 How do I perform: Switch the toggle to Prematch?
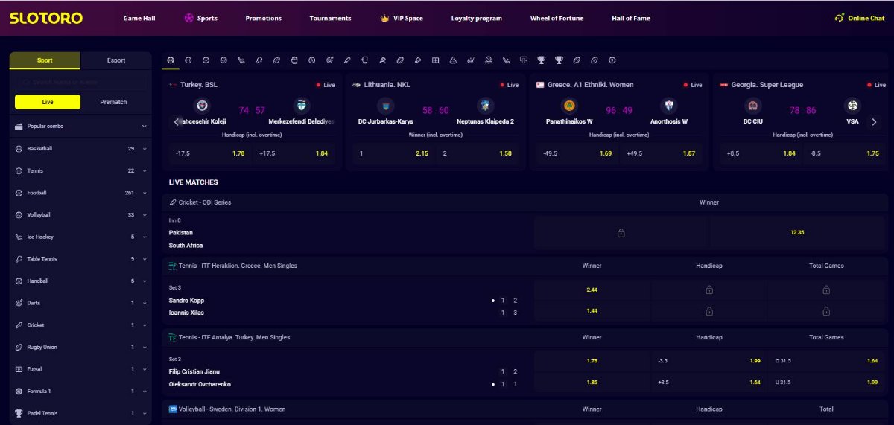(x=113, y=102)
